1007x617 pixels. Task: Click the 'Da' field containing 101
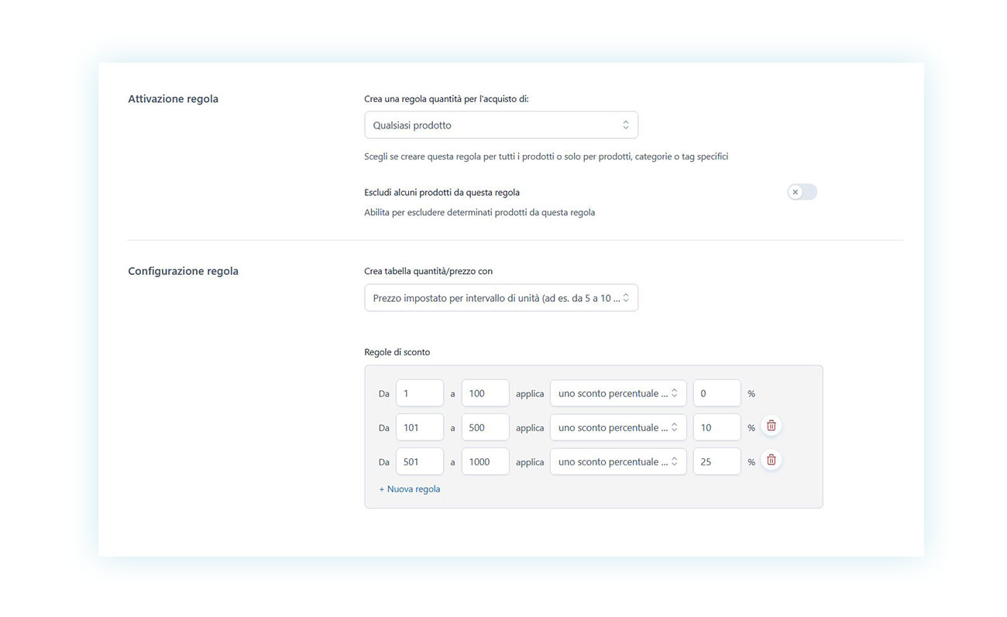419,427
